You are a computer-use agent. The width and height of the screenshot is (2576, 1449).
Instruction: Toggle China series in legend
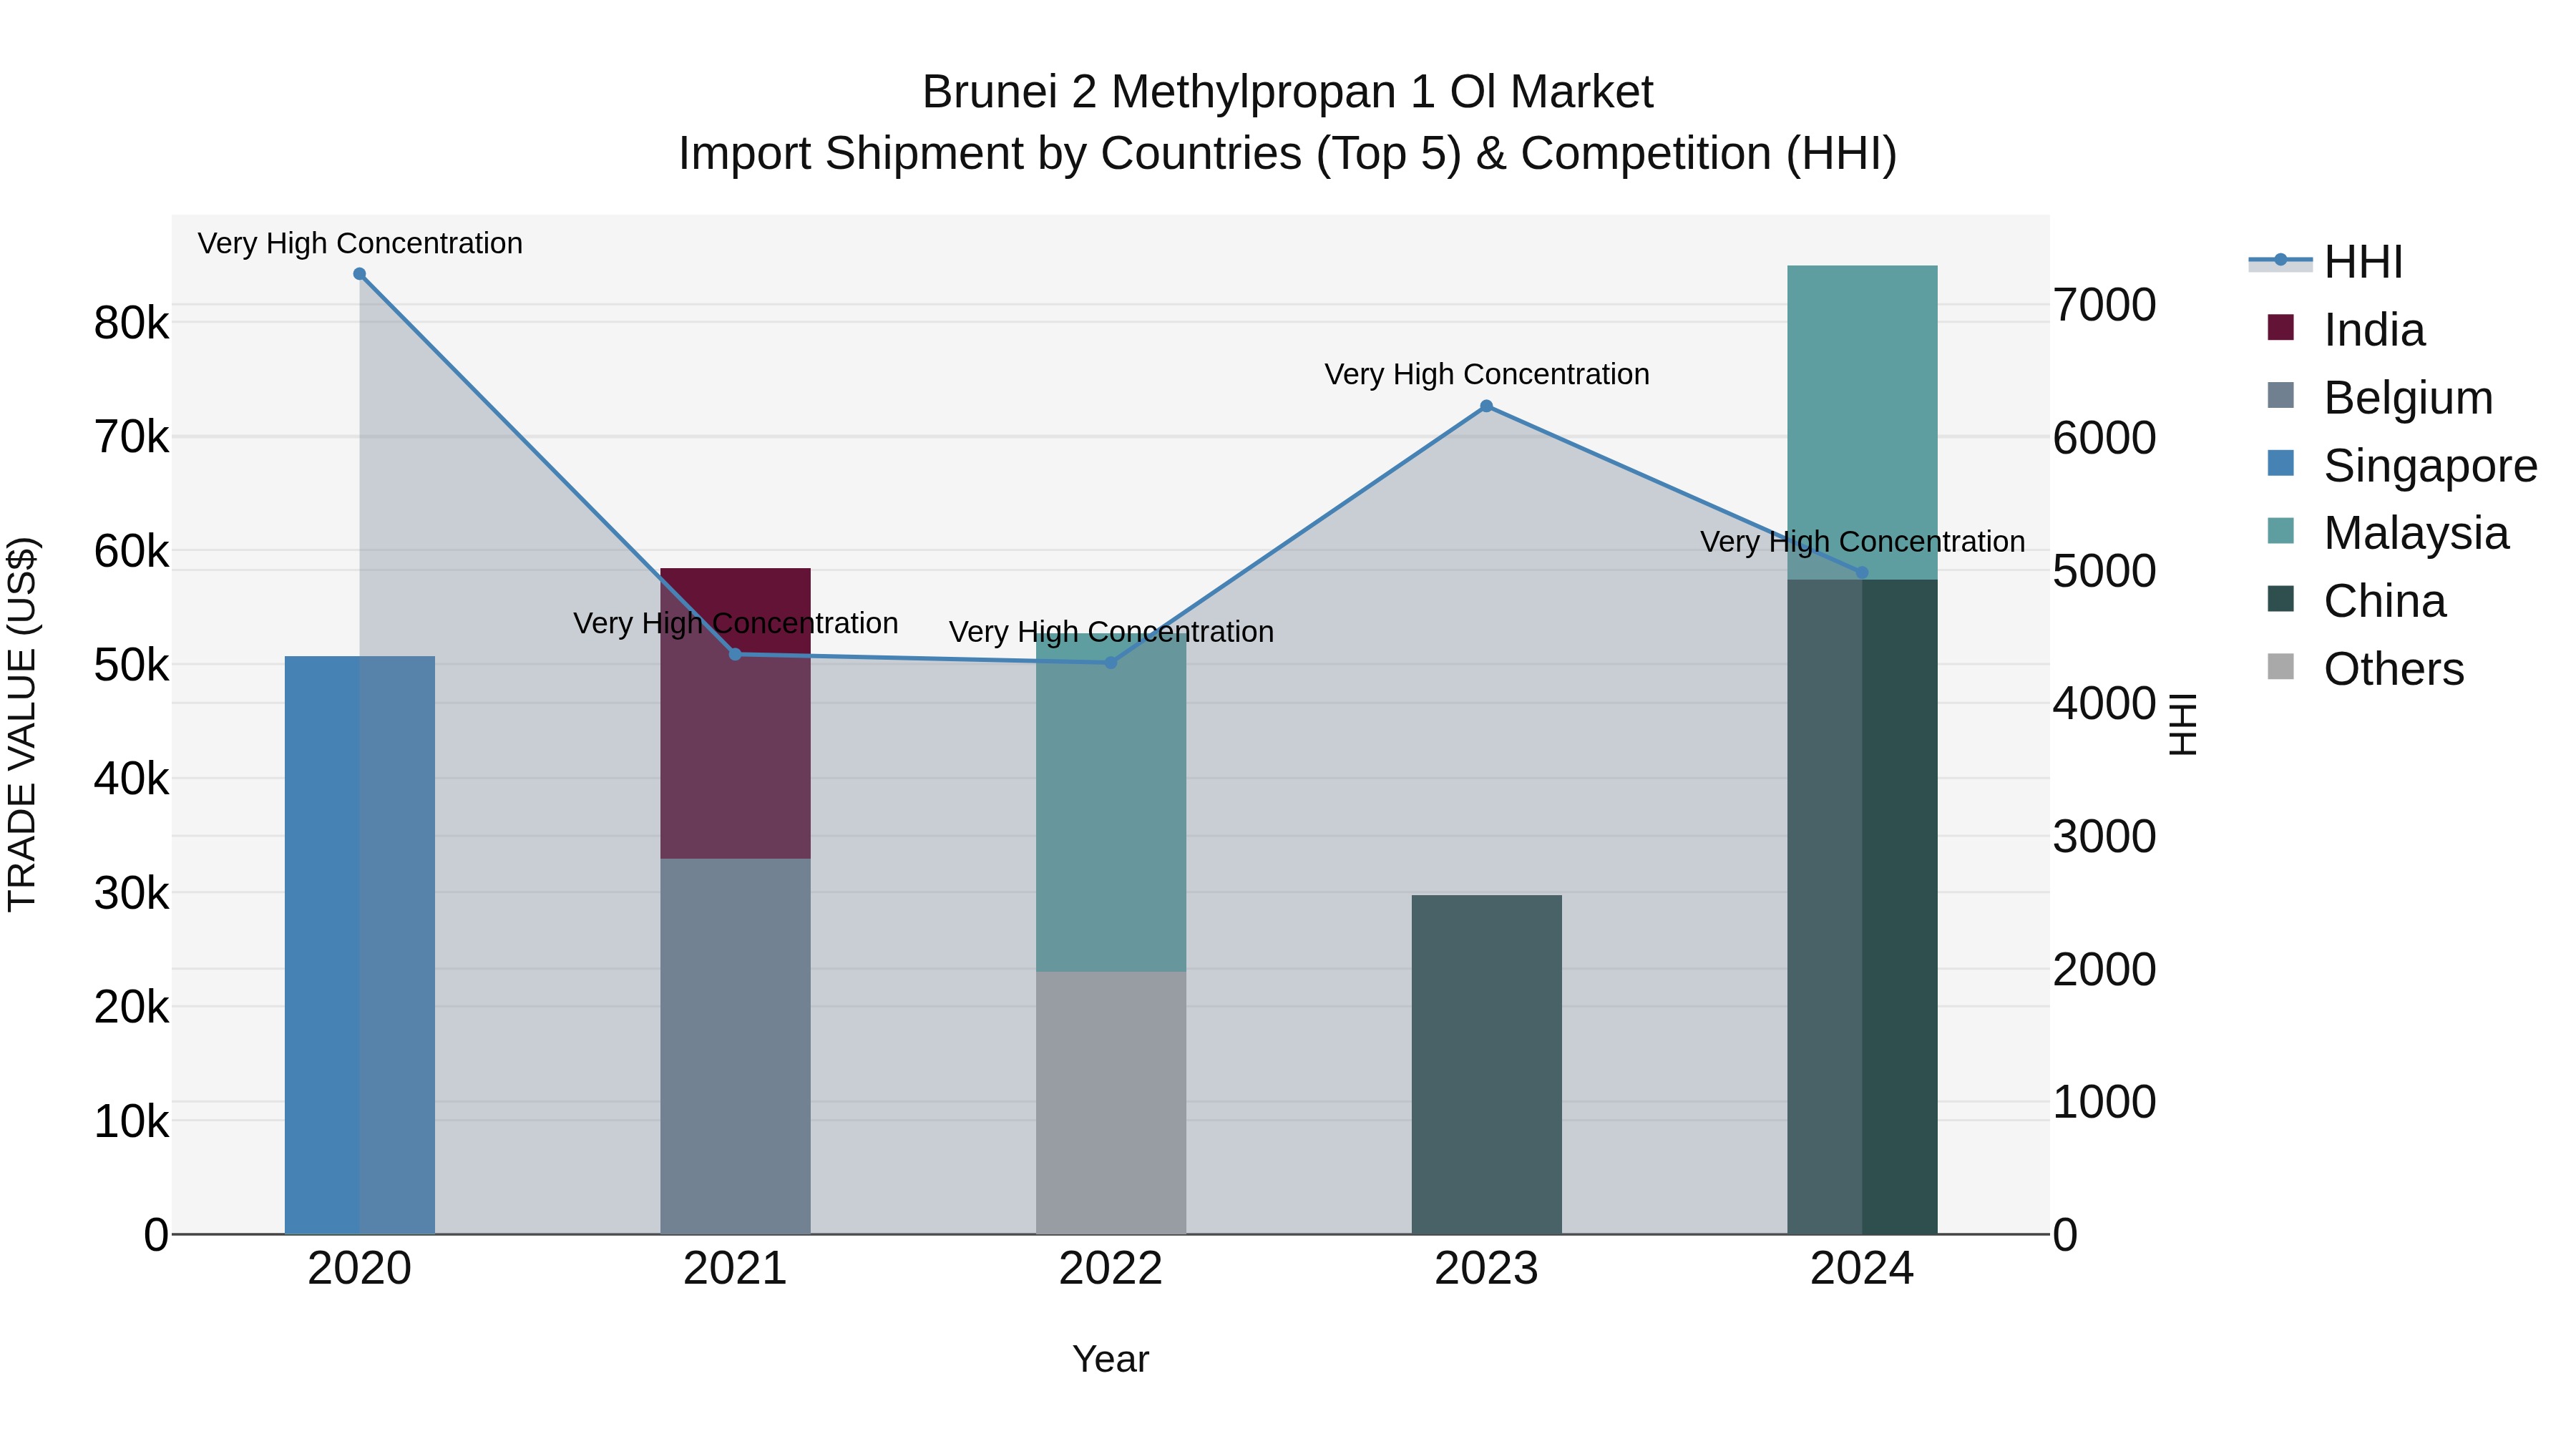2357,601
